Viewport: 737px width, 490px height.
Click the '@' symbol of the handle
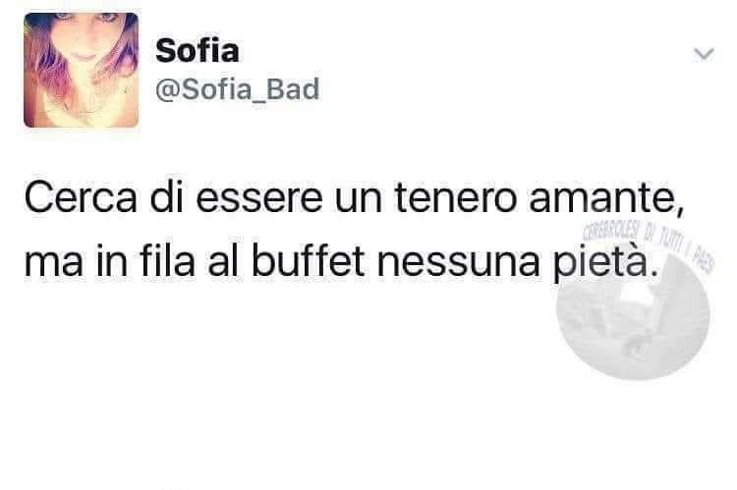click(168, 89)
